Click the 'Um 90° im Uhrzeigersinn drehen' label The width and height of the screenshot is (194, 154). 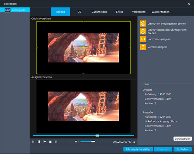pyautogui.click(x=167, y=24)
